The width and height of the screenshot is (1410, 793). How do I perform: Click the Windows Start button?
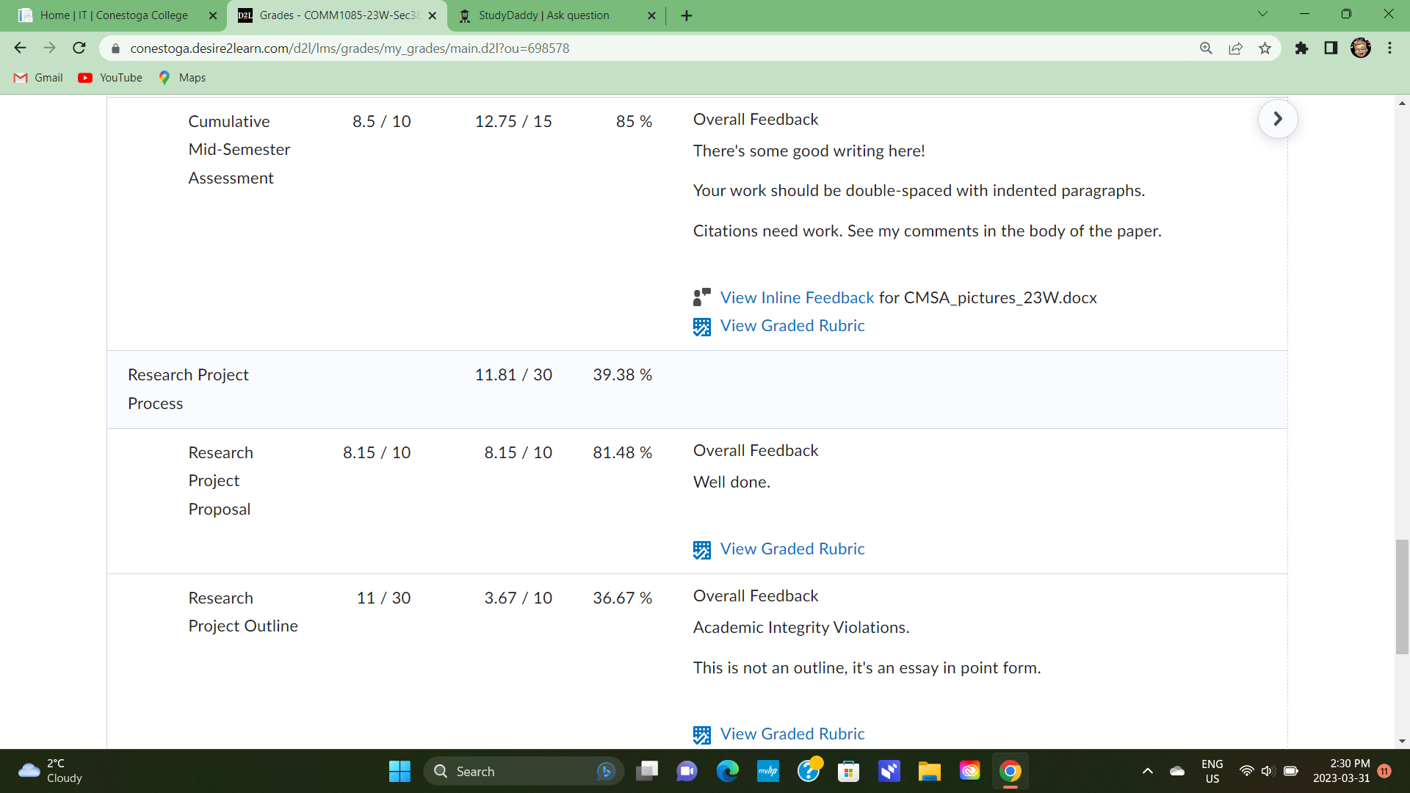[399, 771]
